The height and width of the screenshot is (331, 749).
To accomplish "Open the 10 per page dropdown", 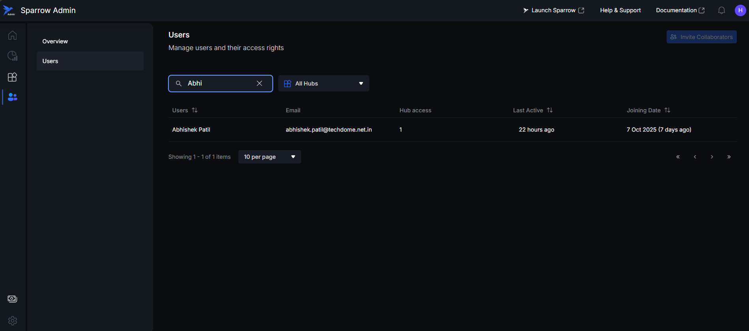I will click(270, 157).
